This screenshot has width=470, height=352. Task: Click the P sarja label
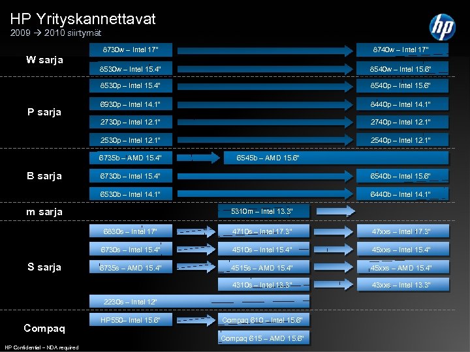44,112
